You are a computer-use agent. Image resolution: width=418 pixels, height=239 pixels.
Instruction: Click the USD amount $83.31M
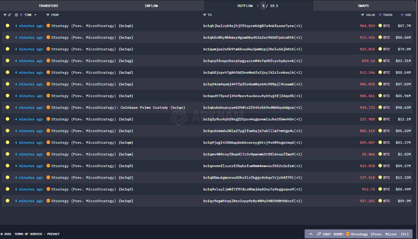click(403, 61)
